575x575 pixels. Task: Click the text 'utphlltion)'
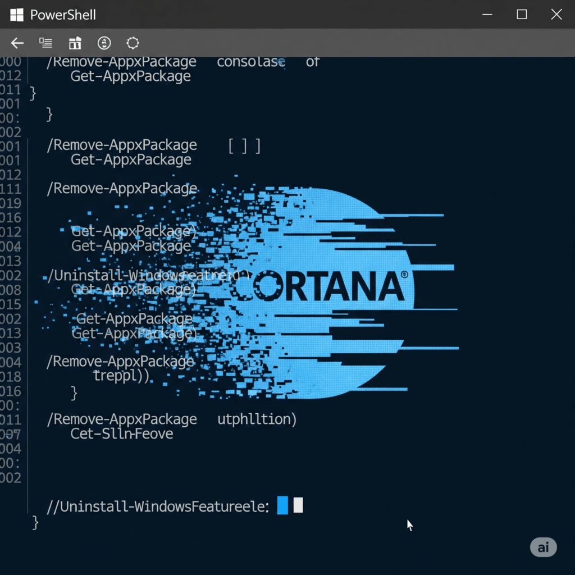(x=257, y=419)
